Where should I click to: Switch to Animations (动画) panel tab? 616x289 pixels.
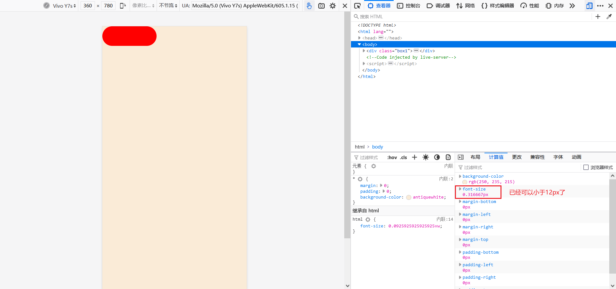576,157
